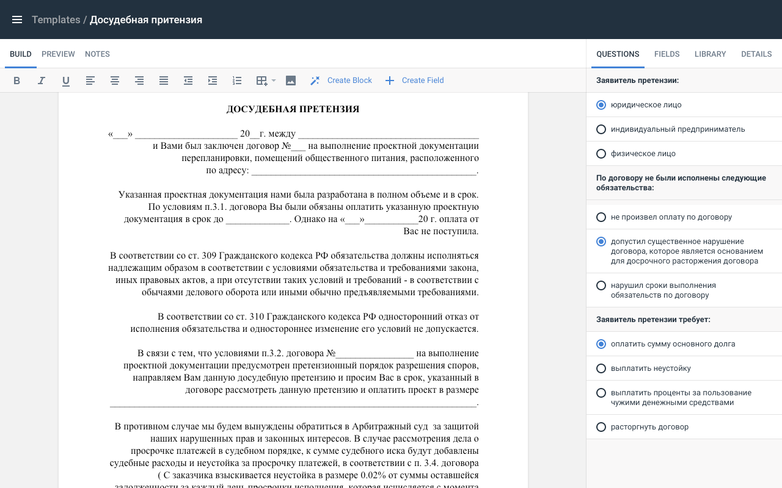Open the hamburger navigation menu
The width and height of the screenshot is (782, 488).
tap(17, 20)
